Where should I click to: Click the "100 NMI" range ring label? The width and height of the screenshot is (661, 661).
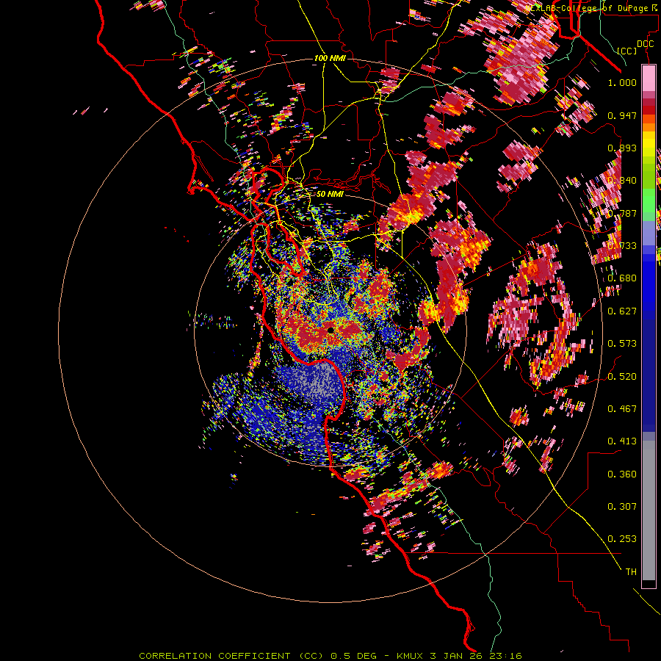pos(330,58)
